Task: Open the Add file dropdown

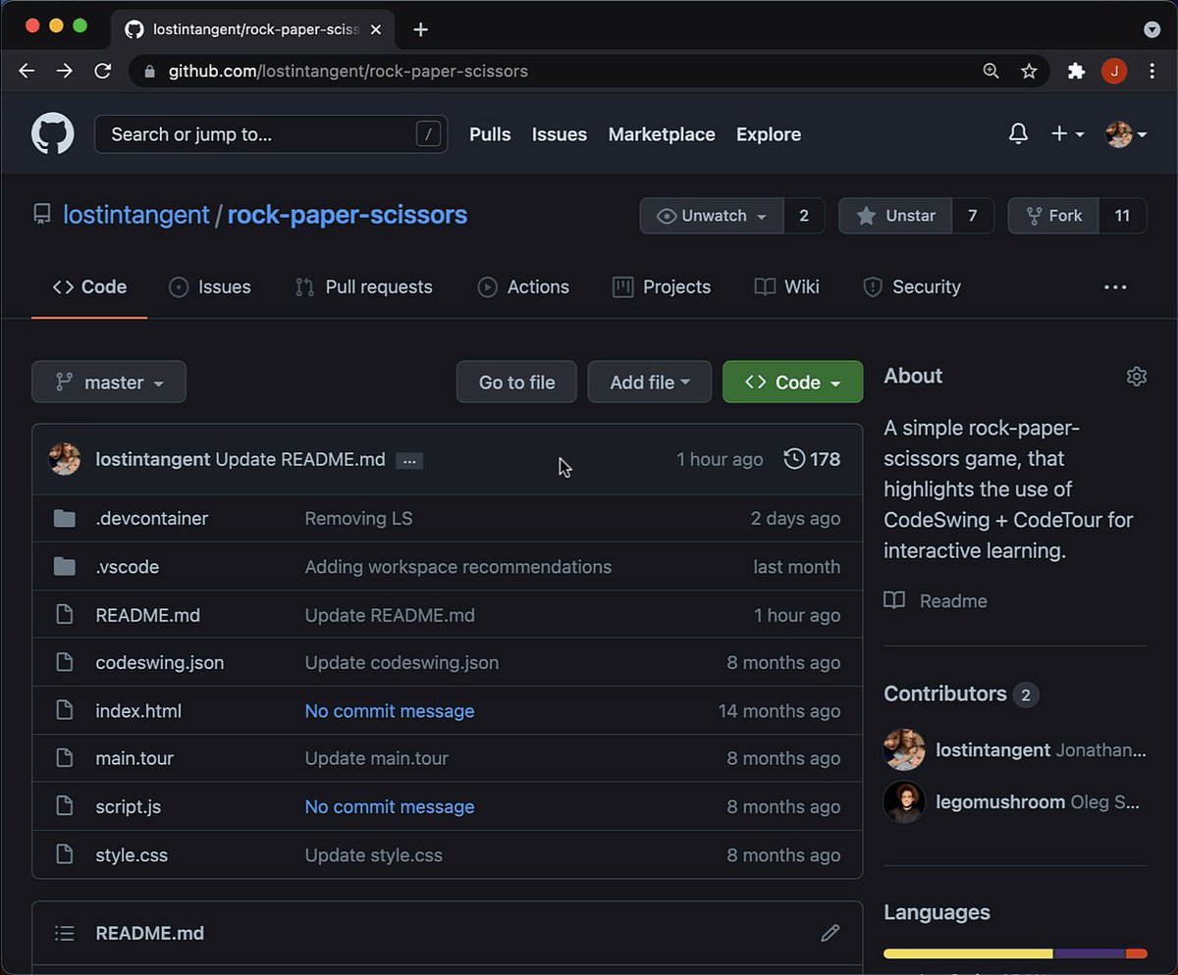Action: coord(650,383)
